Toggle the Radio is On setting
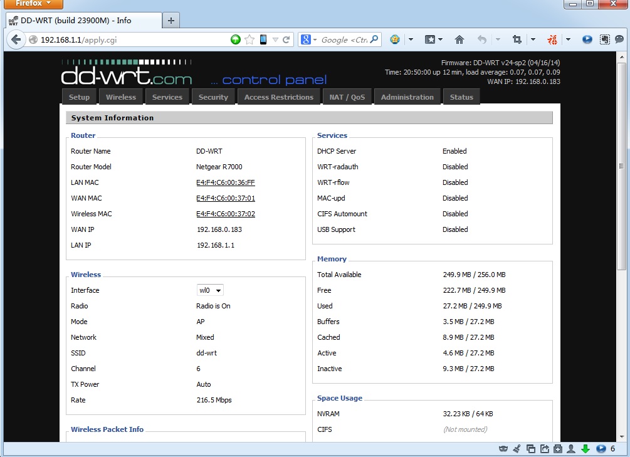 (x=211, y=306)
